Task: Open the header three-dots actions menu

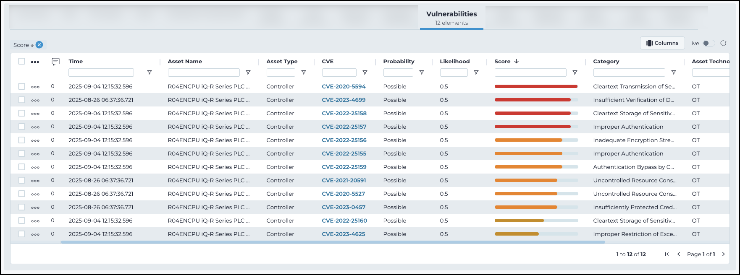Action: pyautogui.click(x=35, y=62)
